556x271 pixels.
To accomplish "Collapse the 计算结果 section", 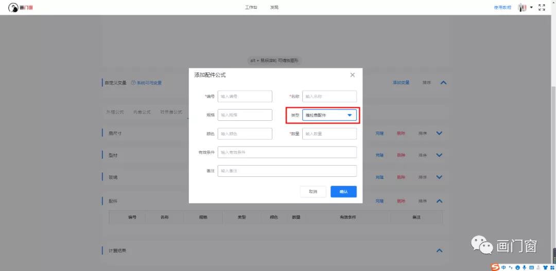I will click(x=439, y=250).
